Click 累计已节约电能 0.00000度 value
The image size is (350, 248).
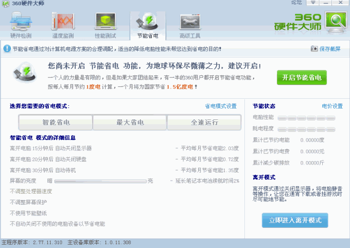312,140
